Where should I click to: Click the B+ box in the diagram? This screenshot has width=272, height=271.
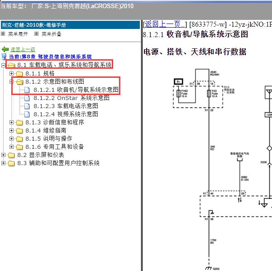(178, 81)
